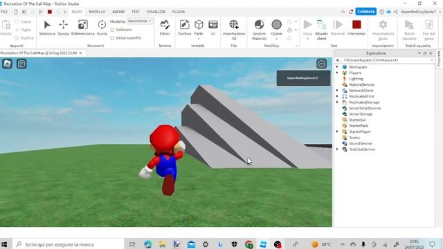This screenshot has width=443, height=249.
Task: Expand the TextChatService node
Action: point(337,149)
